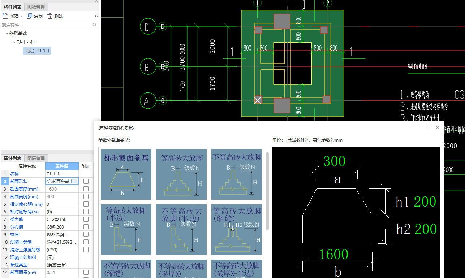Select the 不等高砖大放脚(砖厚X) thumbnail
The width and height of the screenshot is (465, 278).
click(x=181, y=269)
